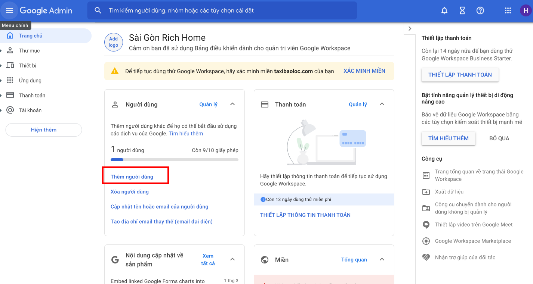The width and height of the screenshot is (533, 284).
Task: Click the Thư mục person icon
Action: point(10,50)
